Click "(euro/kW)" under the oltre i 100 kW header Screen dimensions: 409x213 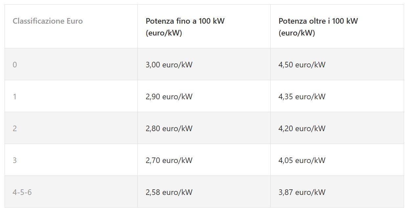297,33
